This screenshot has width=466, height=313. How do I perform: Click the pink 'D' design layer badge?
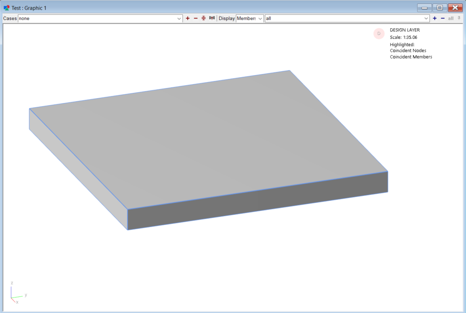(x=379, y=34)
